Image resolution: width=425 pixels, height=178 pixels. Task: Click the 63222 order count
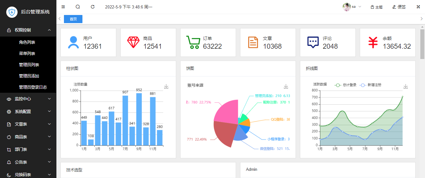point(212,47)
